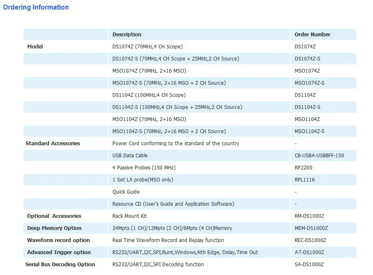The height and width of the screenshot is (275, 373).
Task: Click MSO1074Z (70MHz, 2+16 MSO) description
Action: (x=149, y=71)
